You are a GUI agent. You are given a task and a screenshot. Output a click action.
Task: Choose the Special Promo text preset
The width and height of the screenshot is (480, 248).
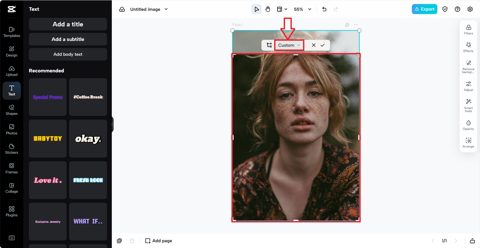pos(48,97)
